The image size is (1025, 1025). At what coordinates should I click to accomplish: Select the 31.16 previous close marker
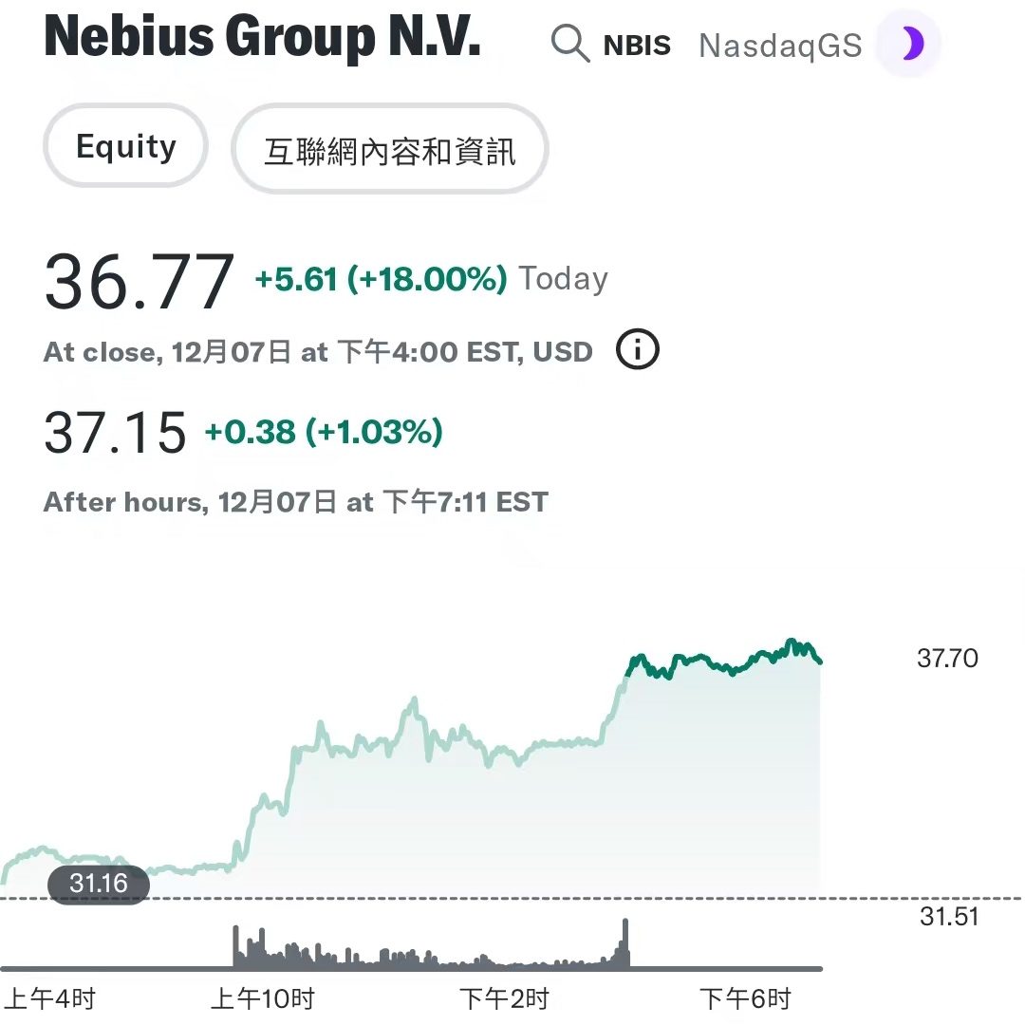pyautogui.click(x=99, y=884)
